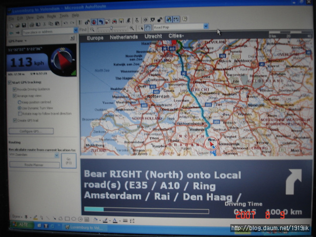Open the Tools menu
This screenshot has height=237, width=316.
click(x=64, y=16)
